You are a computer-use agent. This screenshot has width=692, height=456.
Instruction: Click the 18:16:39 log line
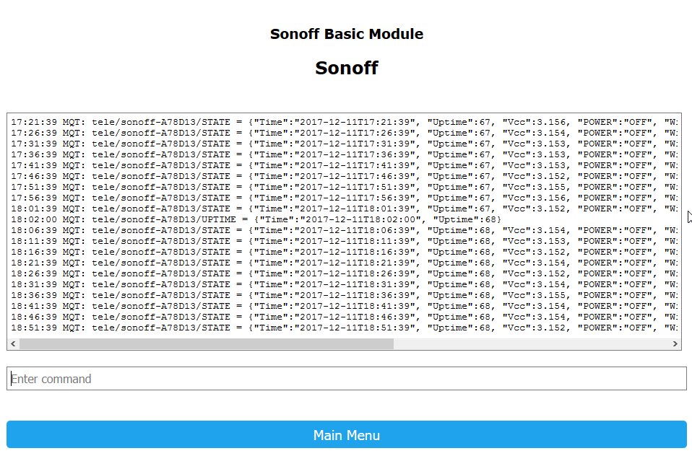(345, 252)
